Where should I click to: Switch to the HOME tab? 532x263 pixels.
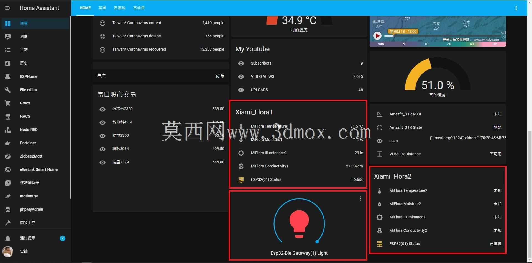(85, 8)
